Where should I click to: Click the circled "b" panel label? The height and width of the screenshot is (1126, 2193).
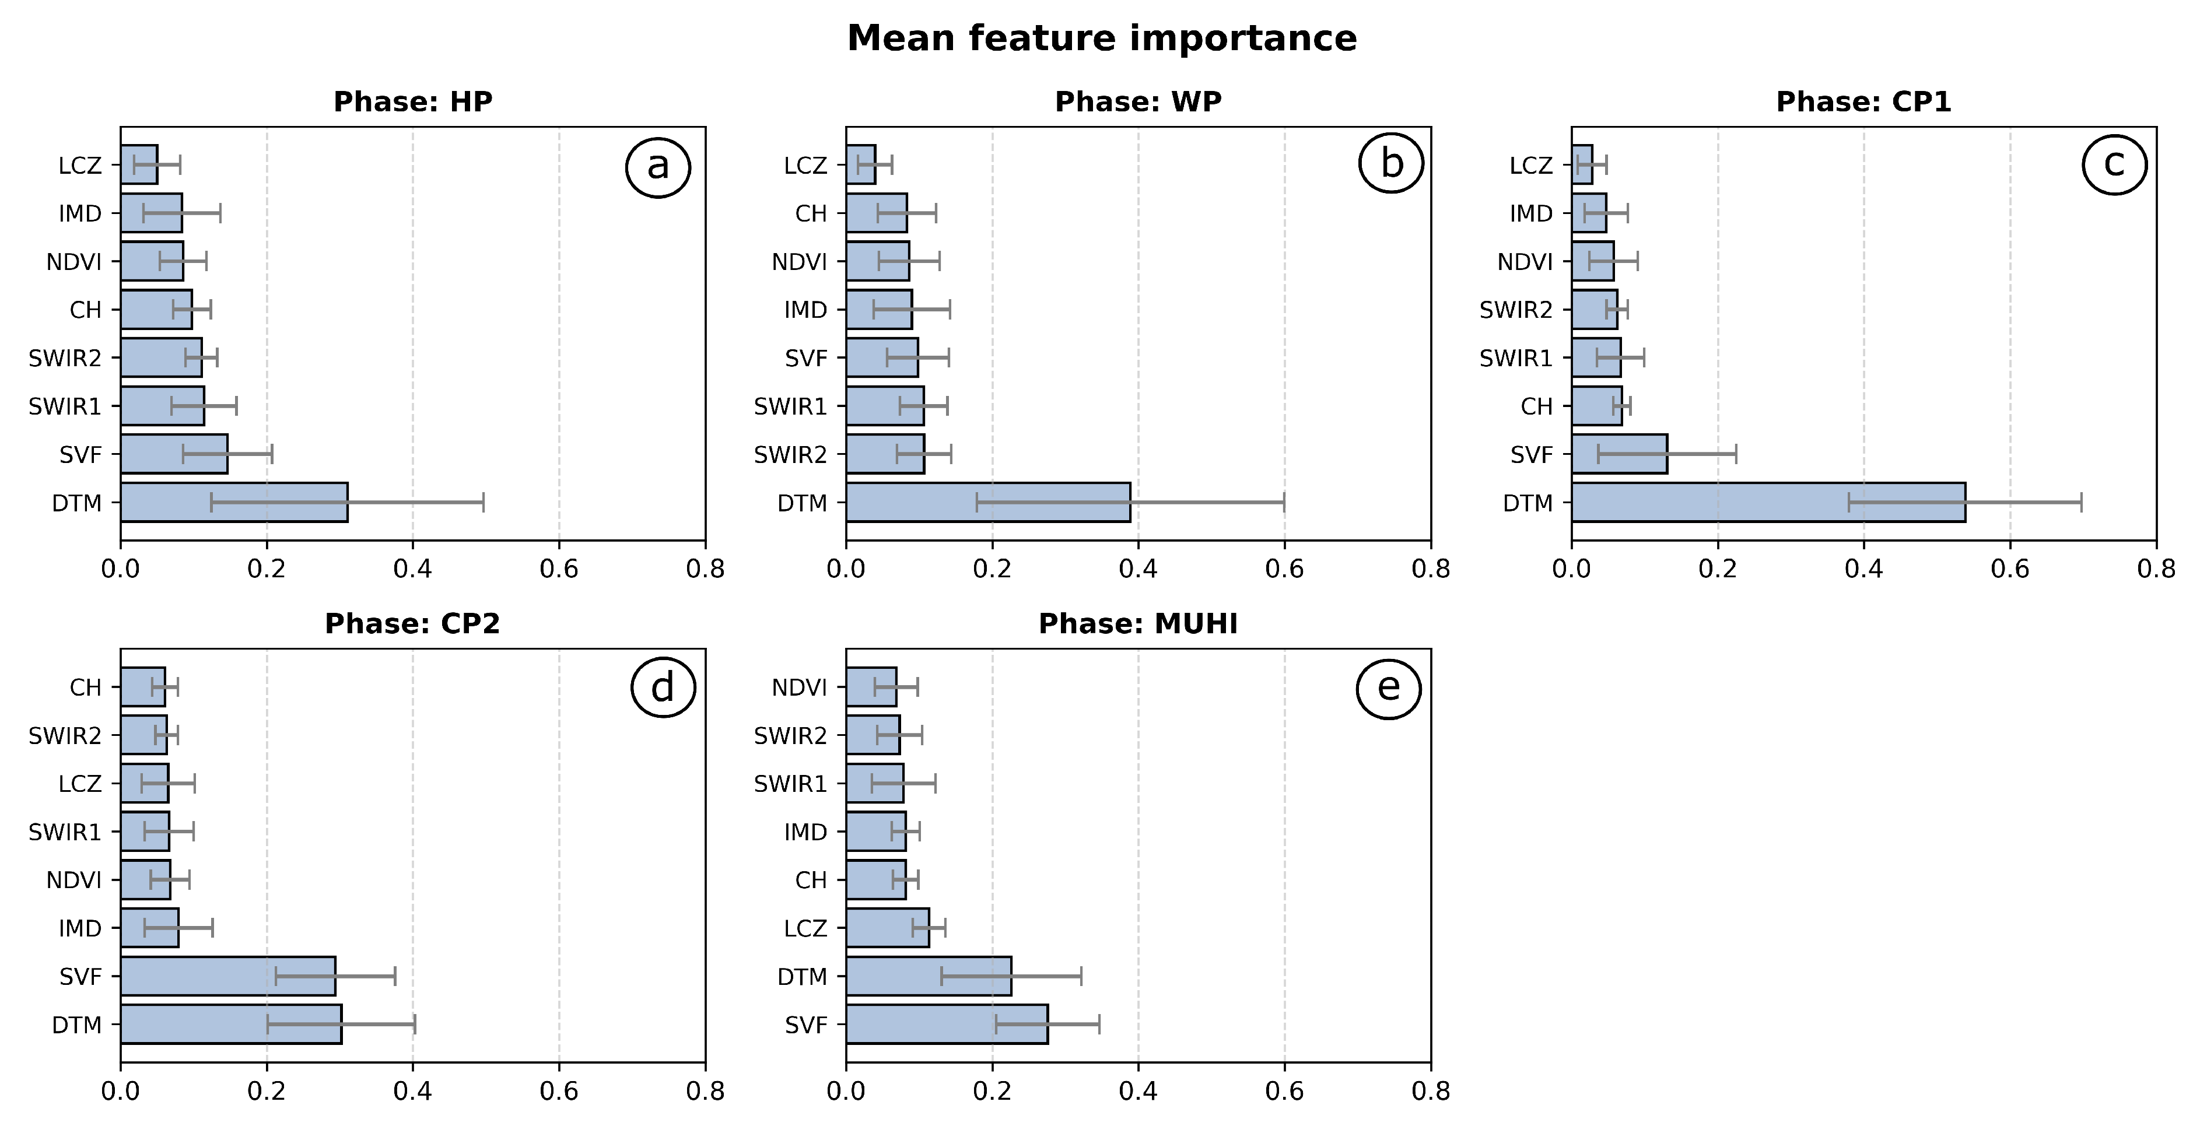pos(1391,163)
